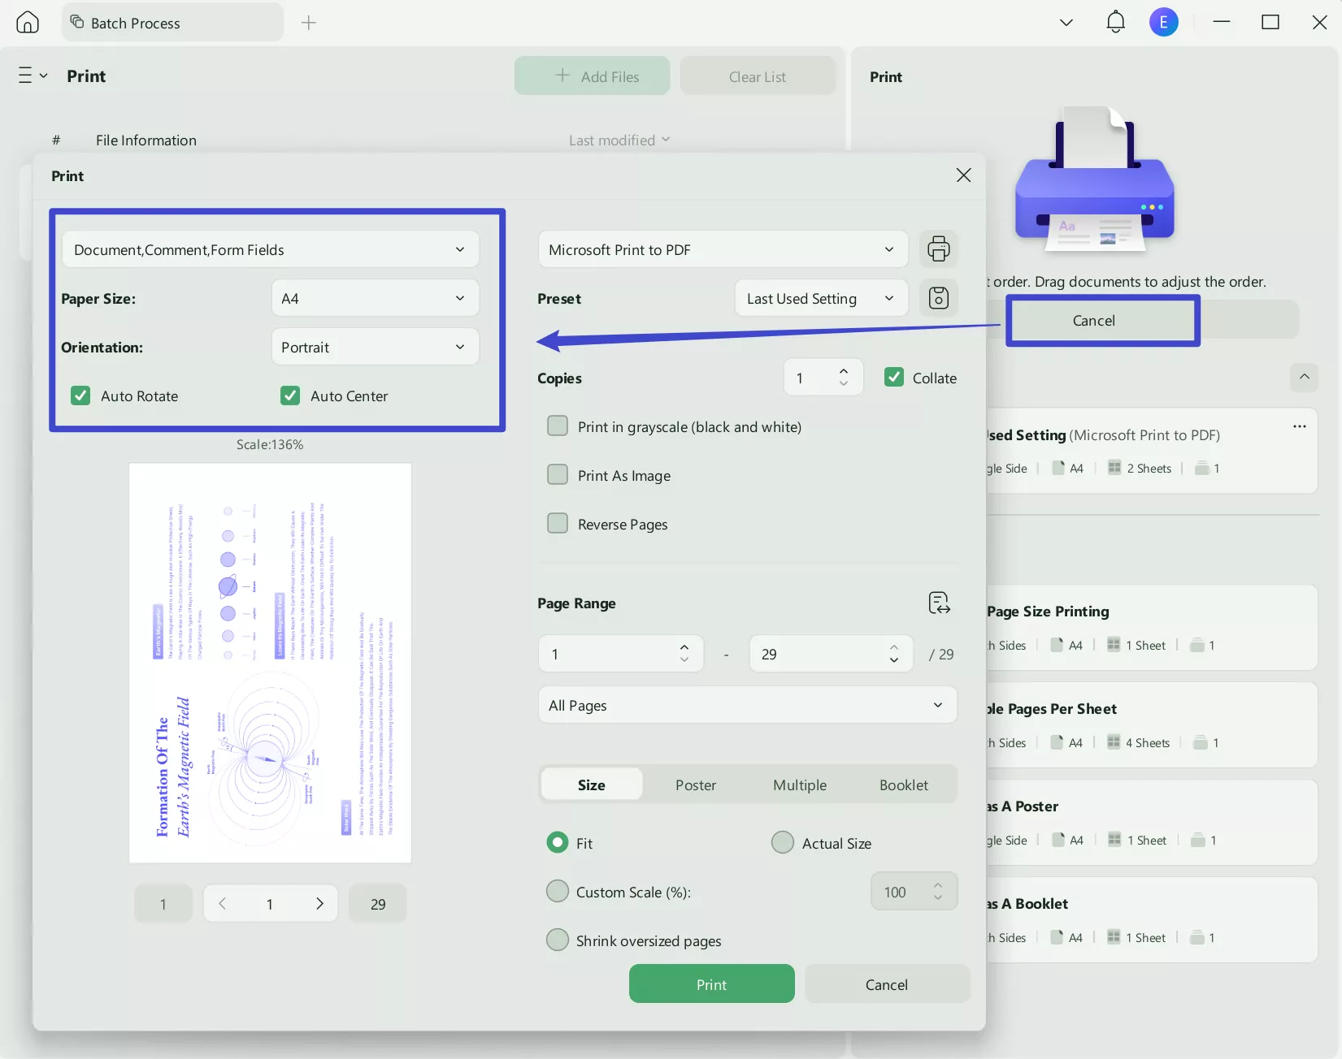This screenshot has height=1059, width=1342.
Task: Open the Orientation Portrait dropdown
Action: pyautogui.click(x=375, y=347)
